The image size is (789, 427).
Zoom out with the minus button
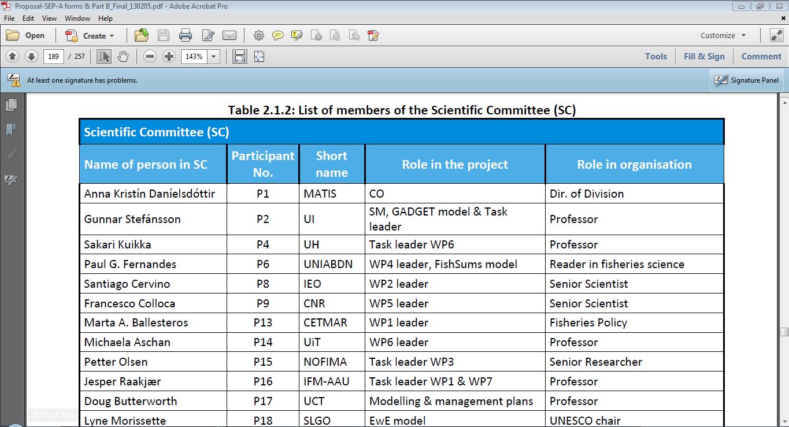click(150, 57)
